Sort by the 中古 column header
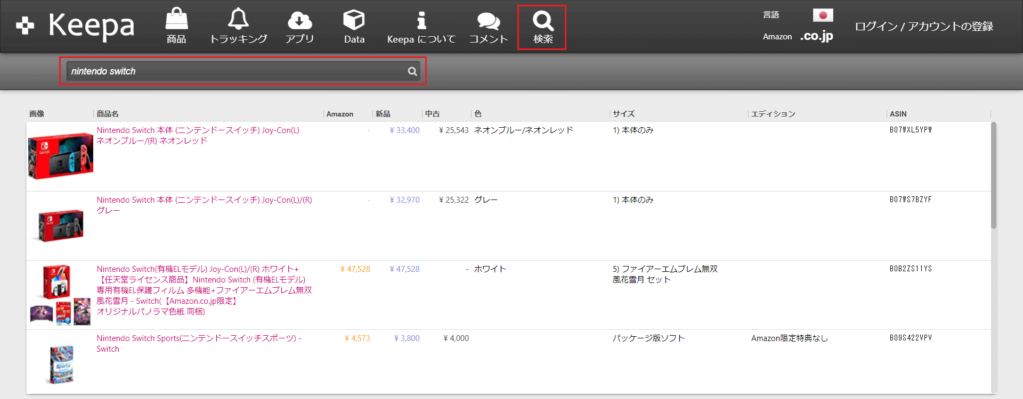 point(432,114)
